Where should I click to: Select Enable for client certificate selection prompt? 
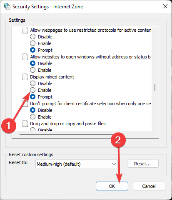coord(32,117)
